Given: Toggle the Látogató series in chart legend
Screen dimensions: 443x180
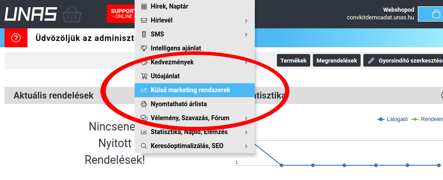Looking at the screenshot, I should click(393, 119).
